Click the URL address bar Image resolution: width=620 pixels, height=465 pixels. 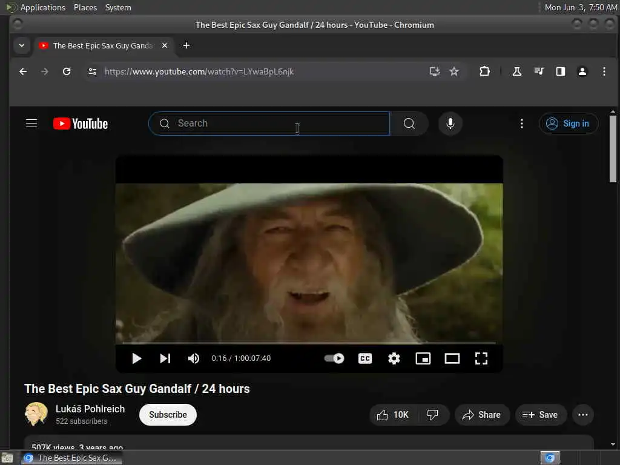click(x=261, y=71)
